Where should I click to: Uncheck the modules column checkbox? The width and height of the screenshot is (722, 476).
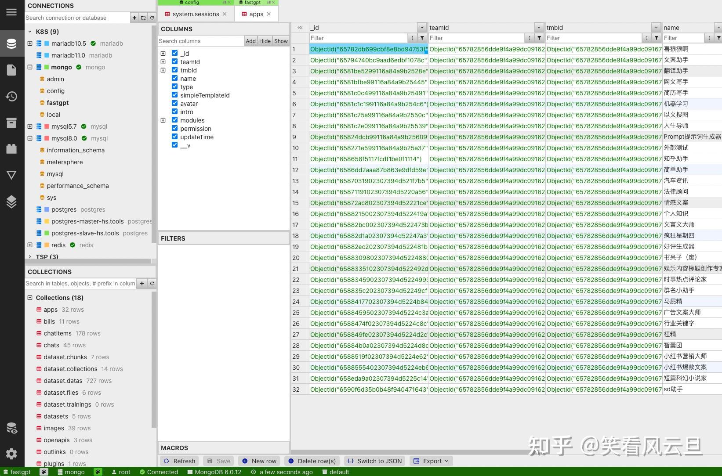pyautogui.click(x=174, y=119)
